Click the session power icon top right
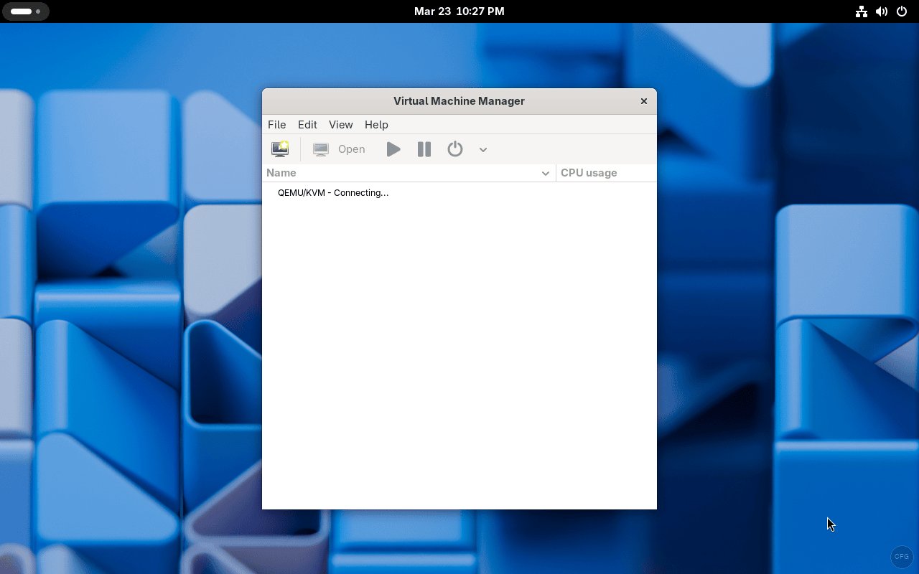 902,11
